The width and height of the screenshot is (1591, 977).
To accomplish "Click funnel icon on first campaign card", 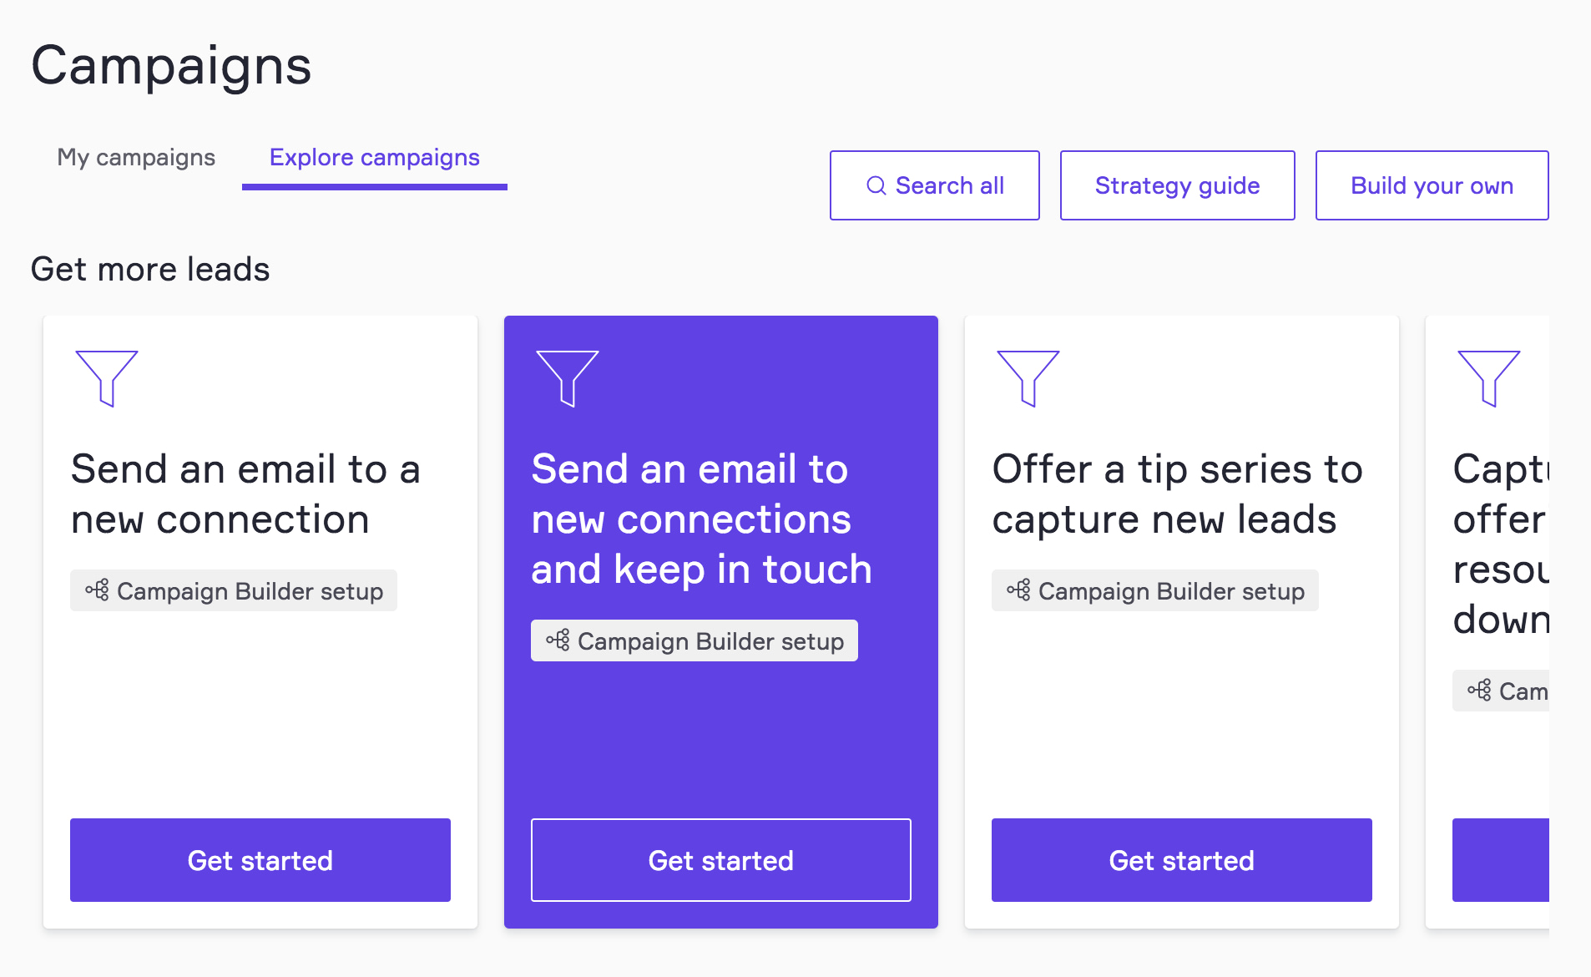I will [x=106, y=377].
